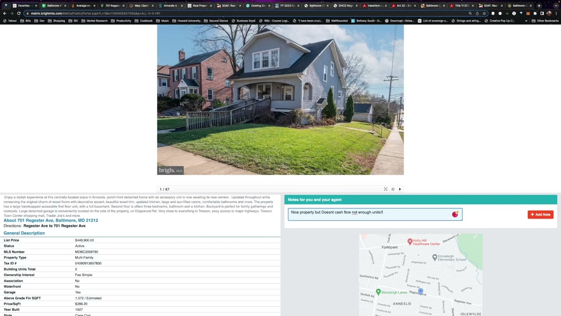
Task: Click Holly Hill Healthcare Center map pin
Action: (410, 241)
